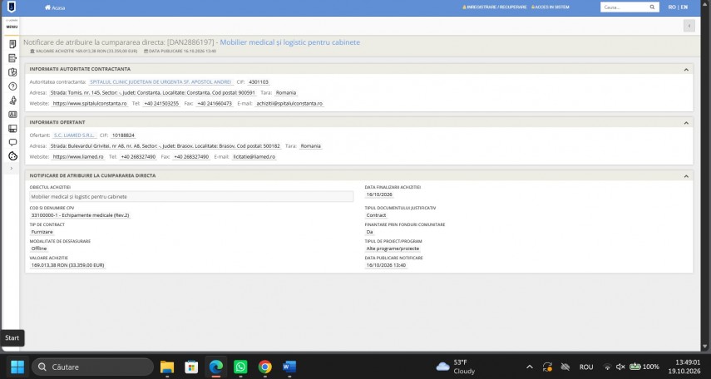Open the Wi-Fi network tray icon
The height and width of the screenshot is (379, 711).
point(607,367)
